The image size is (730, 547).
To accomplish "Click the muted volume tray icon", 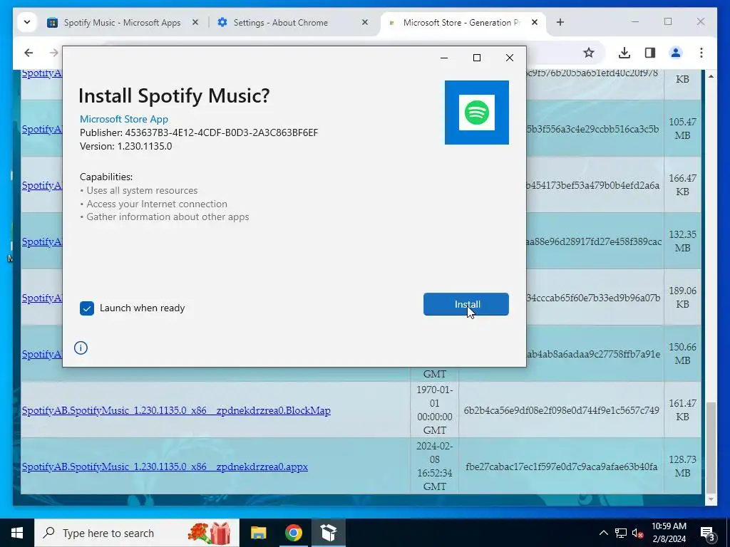I will [x=638, y=533].
